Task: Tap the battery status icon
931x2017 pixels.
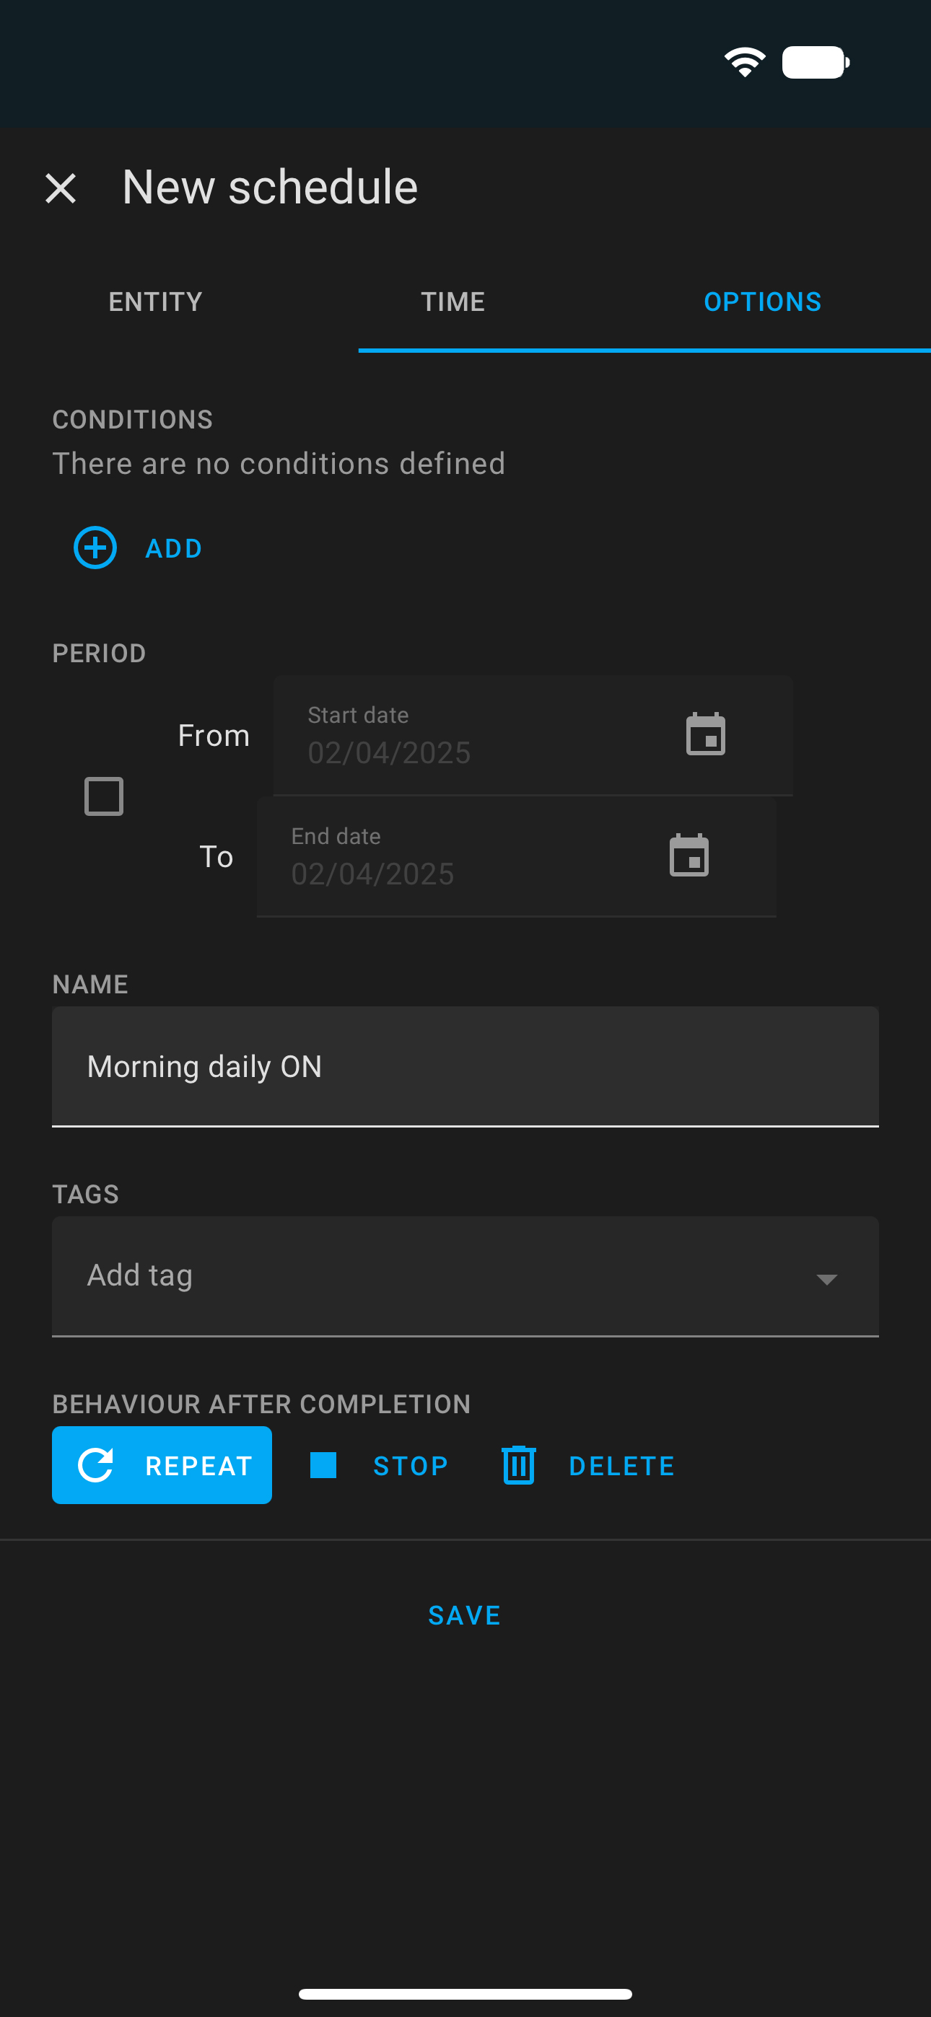Action: tap(816, 62)
